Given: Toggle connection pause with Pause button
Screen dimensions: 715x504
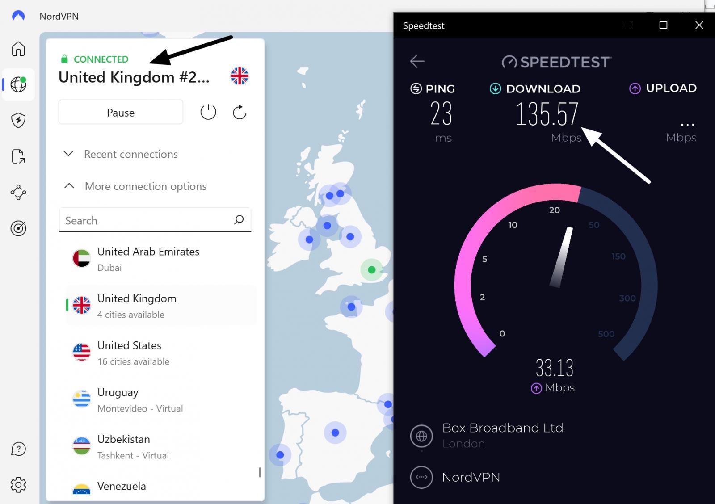Looking at the screenshot, I should point(120,112).
